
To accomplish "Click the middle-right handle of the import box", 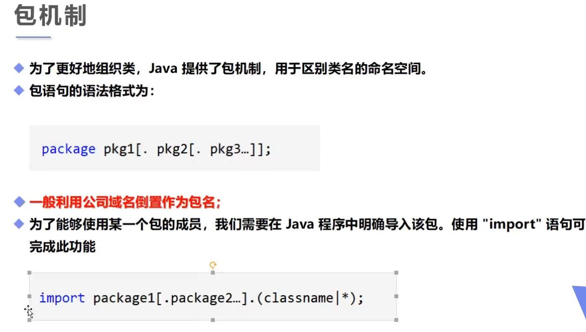I will [396, 296].
